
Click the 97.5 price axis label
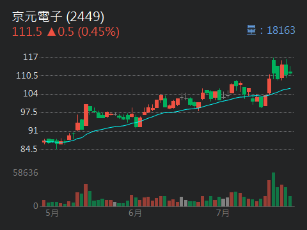(29, 112)
